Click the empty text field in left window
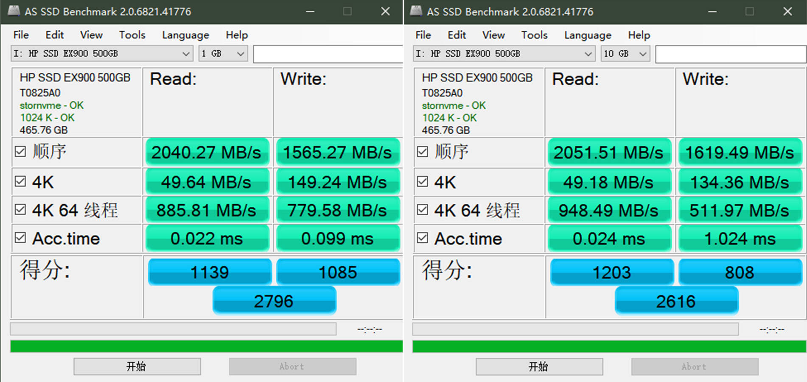The height and width of the screenshot is (382, 807). point(328,54)
